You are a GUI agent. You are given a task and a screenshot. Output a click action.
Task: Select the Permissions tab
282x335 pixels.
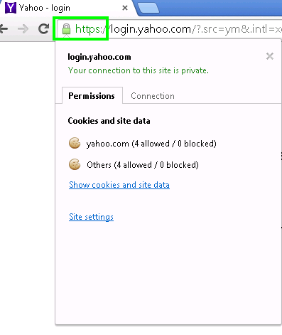coord(92,95)
